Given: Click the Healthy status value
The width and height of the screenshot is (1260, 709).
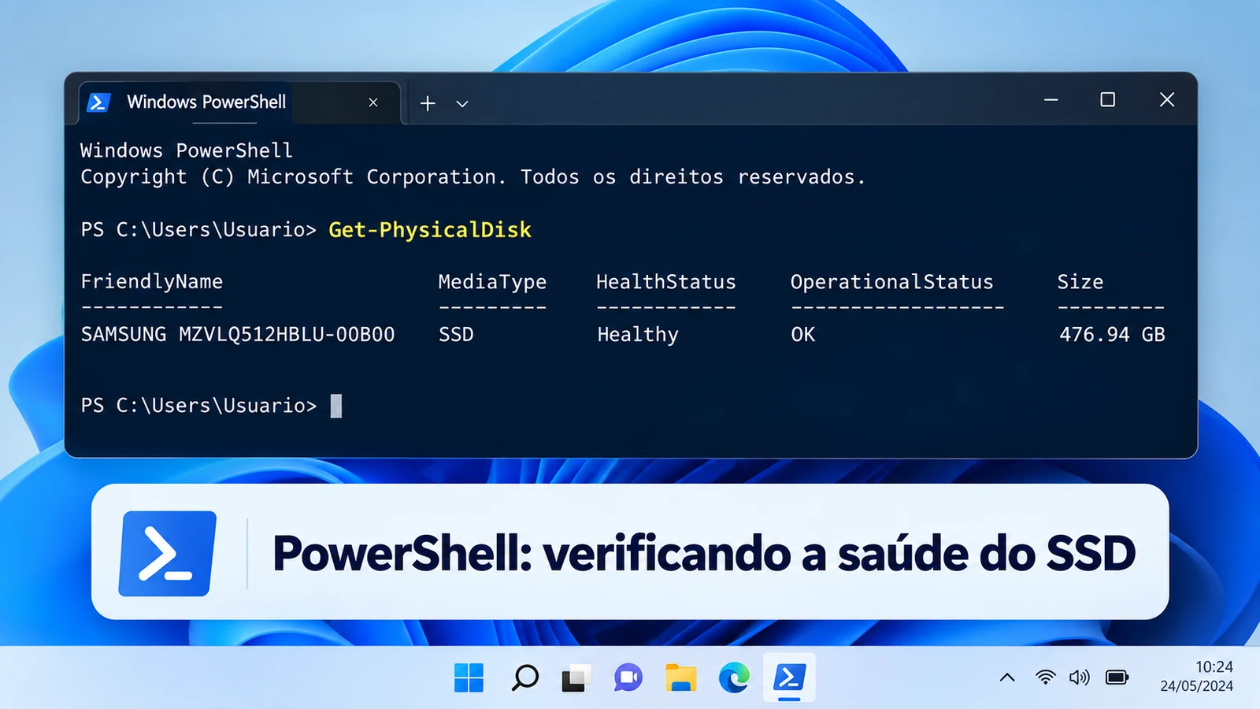Looking at the screenshot, I should coord(638,335).
